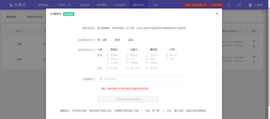Click refresh icon in 欧洲 row
Image resolution: width=270 pixels, height=119 pixels.
[x=254, y=61]
